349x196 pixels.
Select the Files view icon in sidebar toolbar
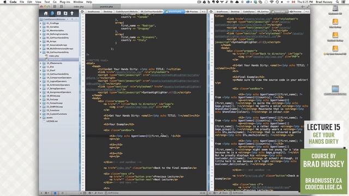[x=52, y=13]
